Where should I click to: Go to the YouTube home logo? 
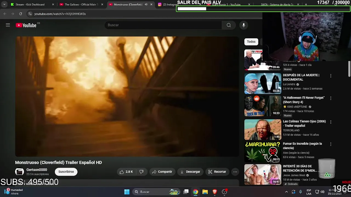tap(26, 25)
